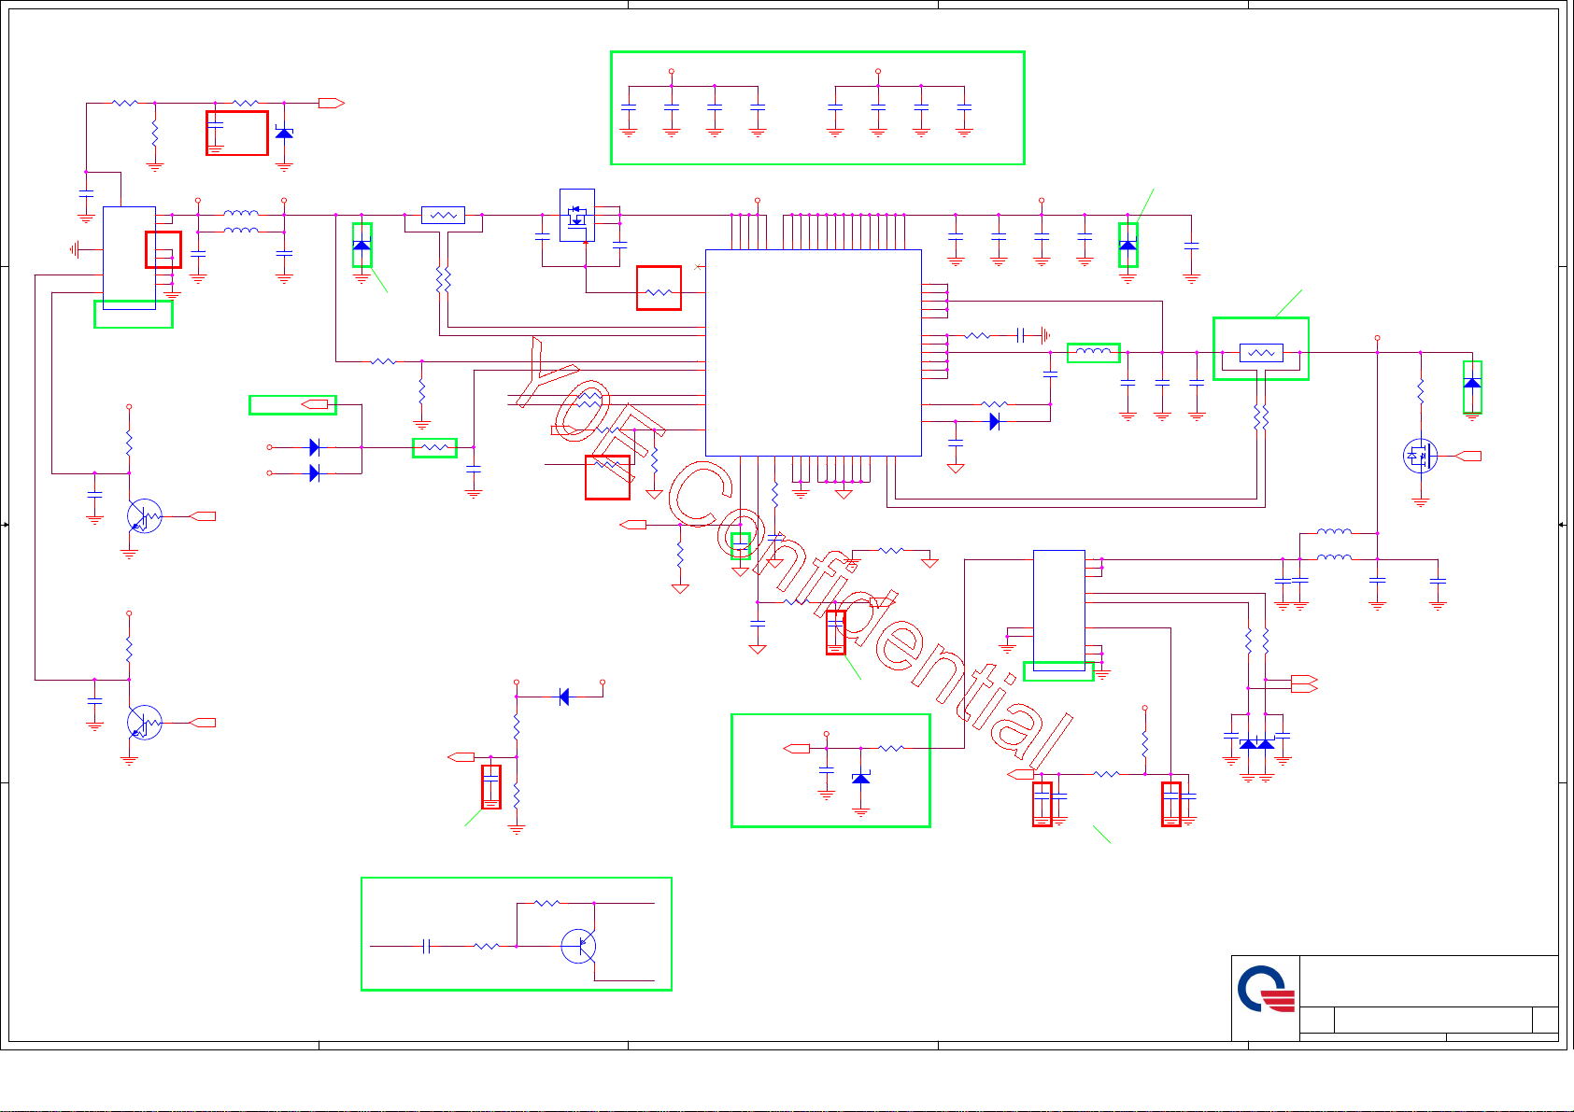Select the capacitor symbol inside the bottom green box
The width and height of the screenshot is (1574, 1112).
click(x=426, y=946)
